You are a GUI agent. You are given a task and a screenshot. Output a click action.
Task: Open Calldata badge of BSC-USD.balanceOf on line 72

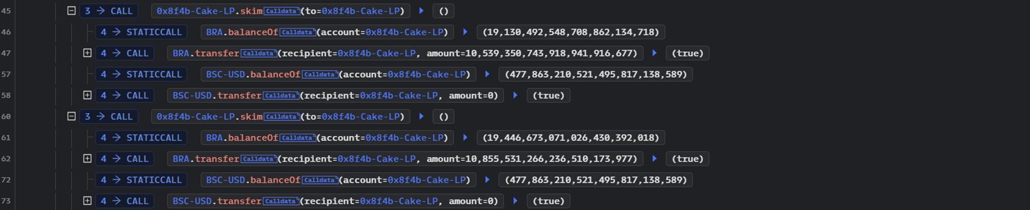[320, 180]
